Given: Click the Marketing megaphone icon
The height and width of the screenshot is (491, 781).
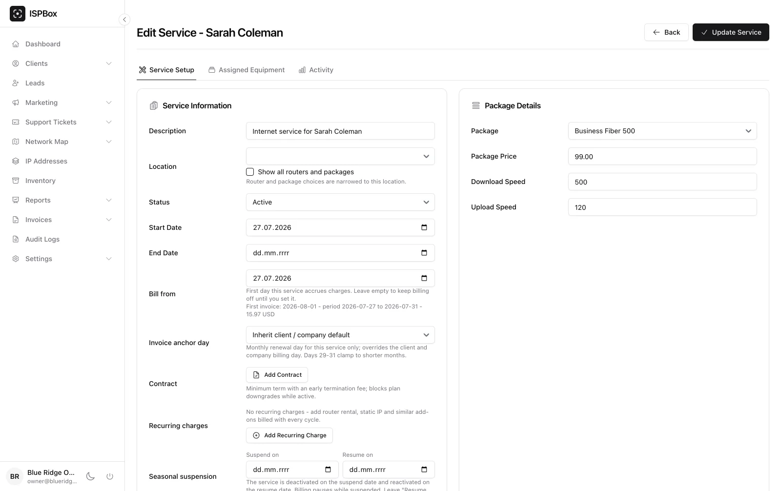Looking at the screenshot, I should point(16,102).
